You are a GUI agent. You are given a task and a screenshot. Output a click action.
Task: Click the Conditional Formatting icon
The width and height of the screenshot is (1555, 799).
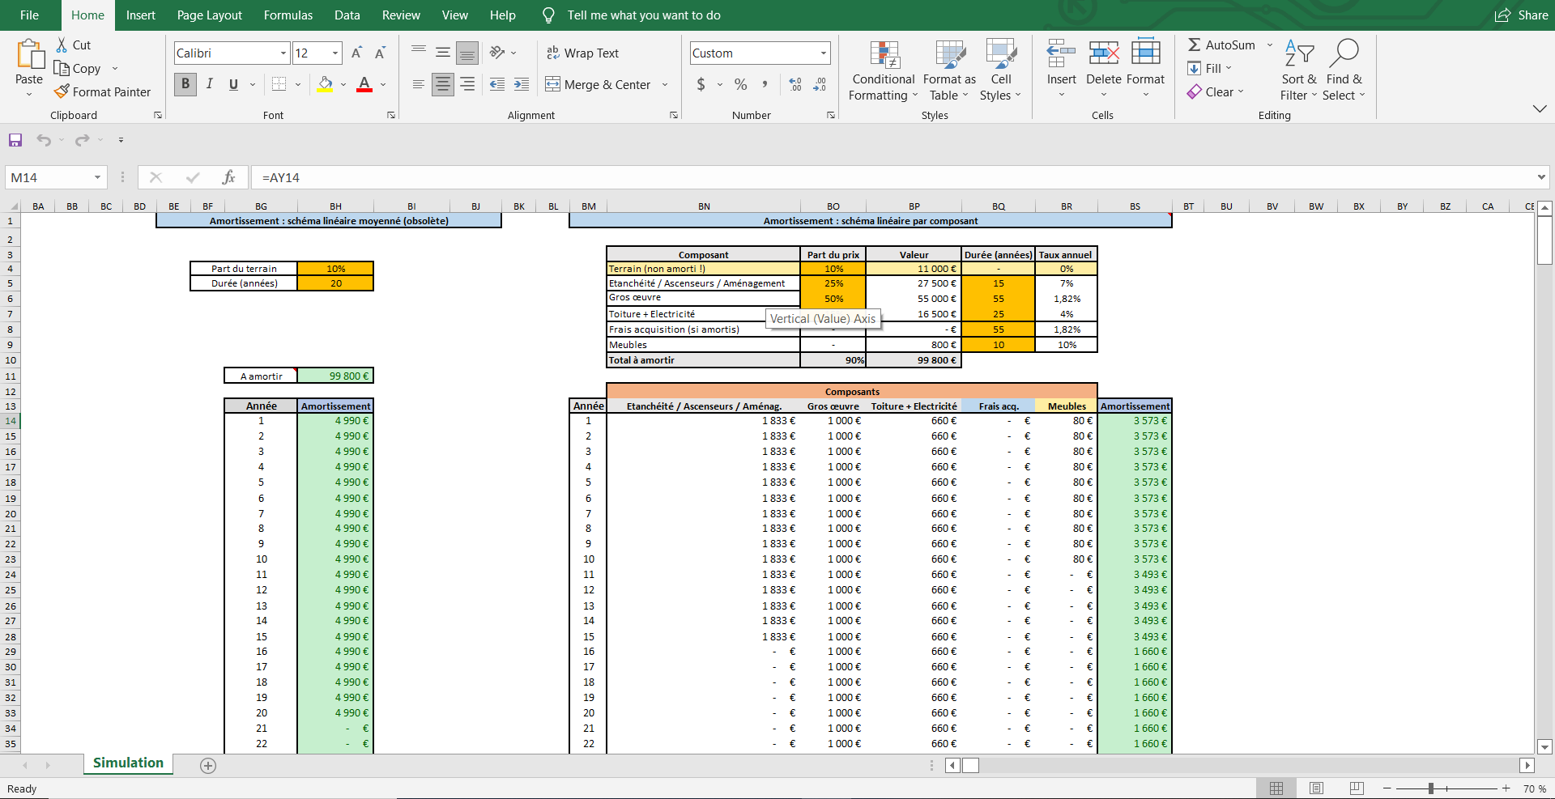[884, 55]
